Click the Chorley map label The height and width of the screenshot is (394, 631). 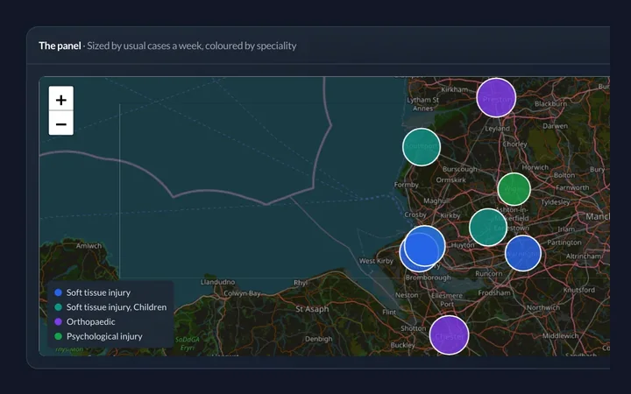click(x=514, y=144)
